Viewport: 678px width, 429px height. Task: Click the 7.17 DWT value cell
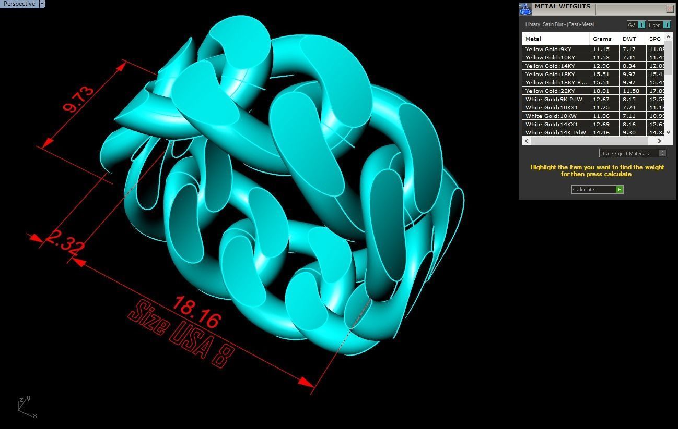pyautogui.click(x=633, y=49)
